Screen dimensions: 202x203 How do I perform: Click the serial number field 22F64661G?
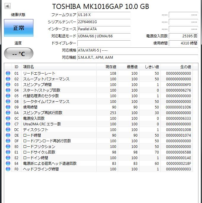[104, 22]
